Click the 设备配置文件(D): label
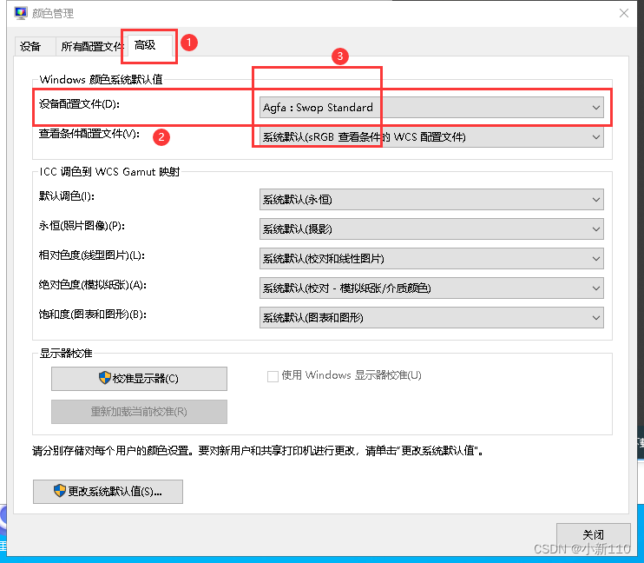 pos(79,104)
